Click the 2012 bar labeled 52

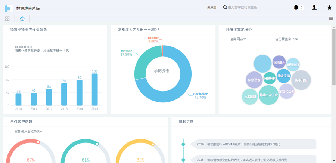click(49, 97)
